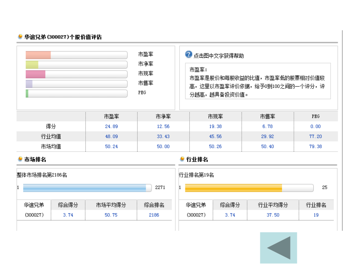Click the PEG green progress bar
The image size is (361, 271).
pos(77,94)
